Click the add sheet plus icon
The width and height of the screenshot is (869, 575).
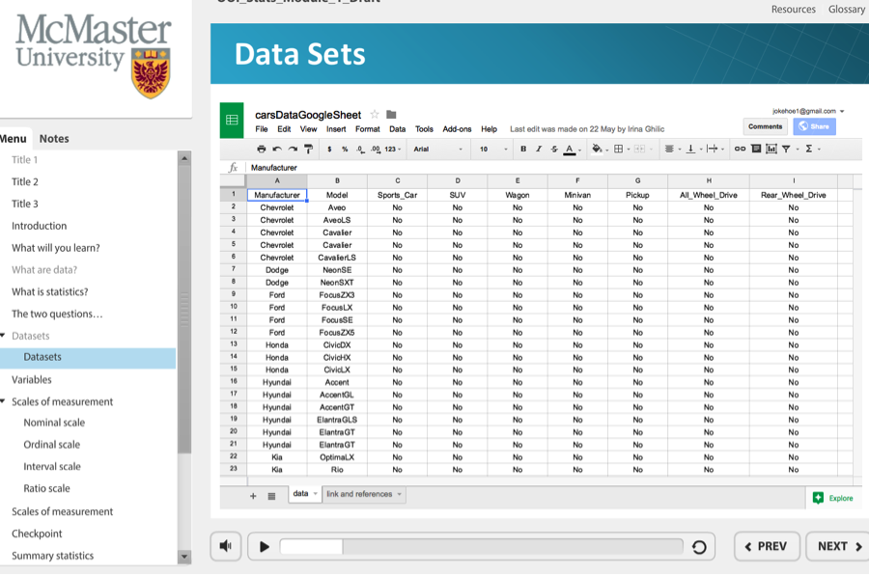click(x=254, y=496)
